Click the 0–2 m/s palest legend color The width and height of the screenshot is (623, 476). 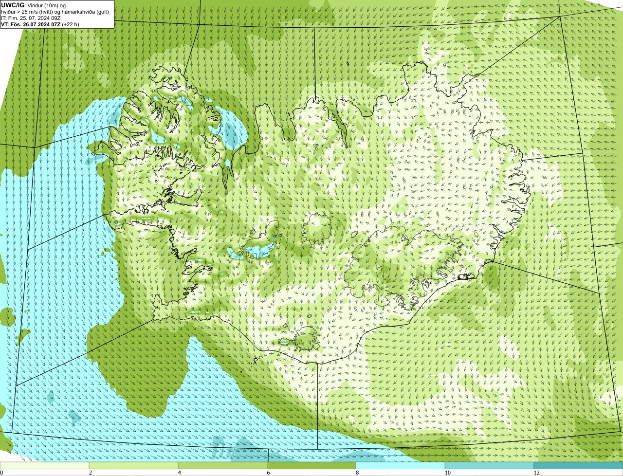point(45,465)
